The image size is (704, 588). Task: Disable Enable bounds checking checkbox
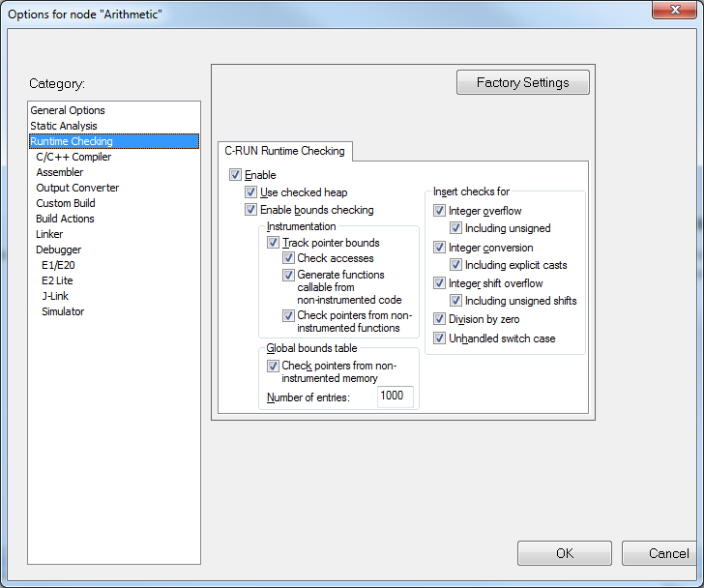[251, 210]
